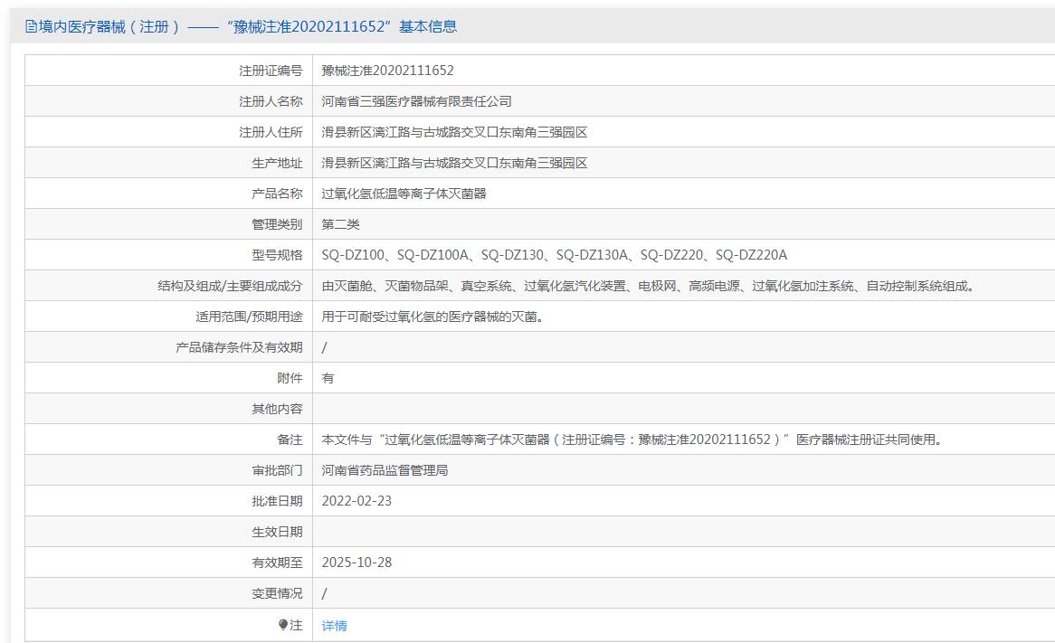Select the 变更情况 label

coord(277,593)
